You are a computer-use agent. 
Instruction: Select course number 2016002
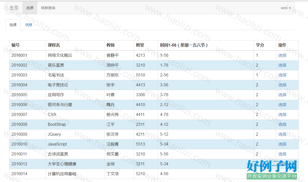pos(19,65)
